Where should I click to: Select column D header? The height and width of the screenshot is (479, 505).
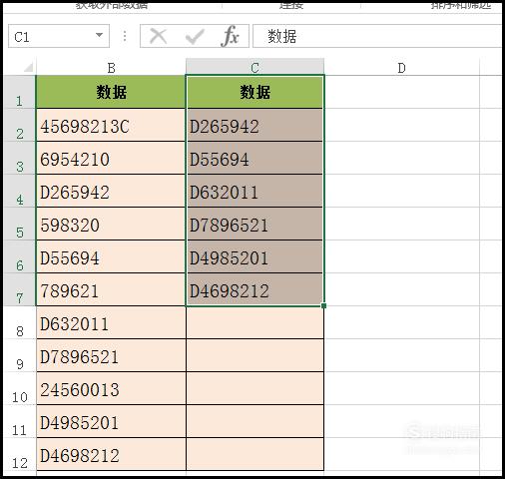pyautogui.click(x=402, y=68)
